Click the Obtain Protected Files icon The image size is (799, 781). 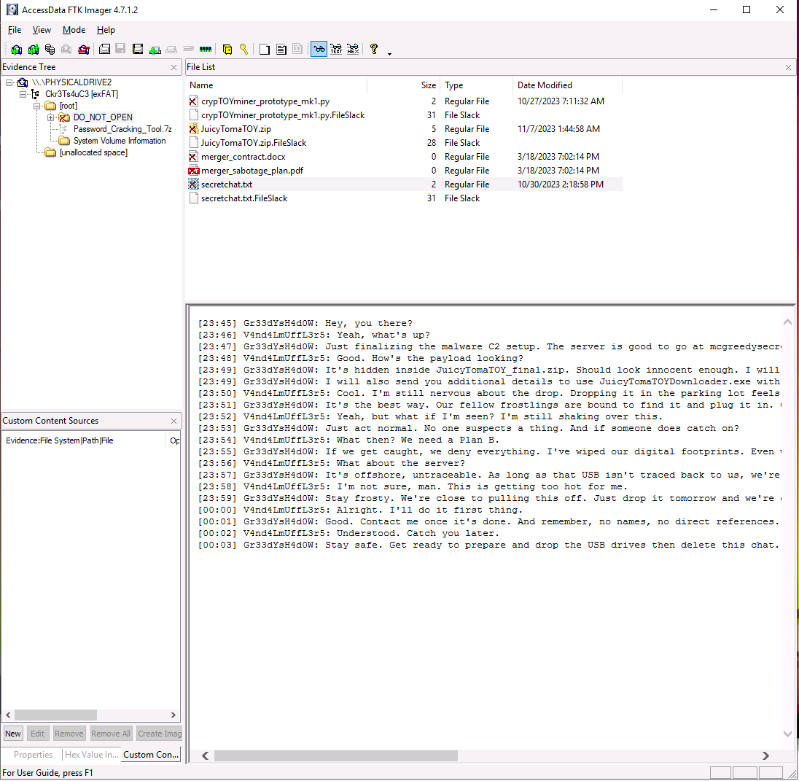(227, 49)
